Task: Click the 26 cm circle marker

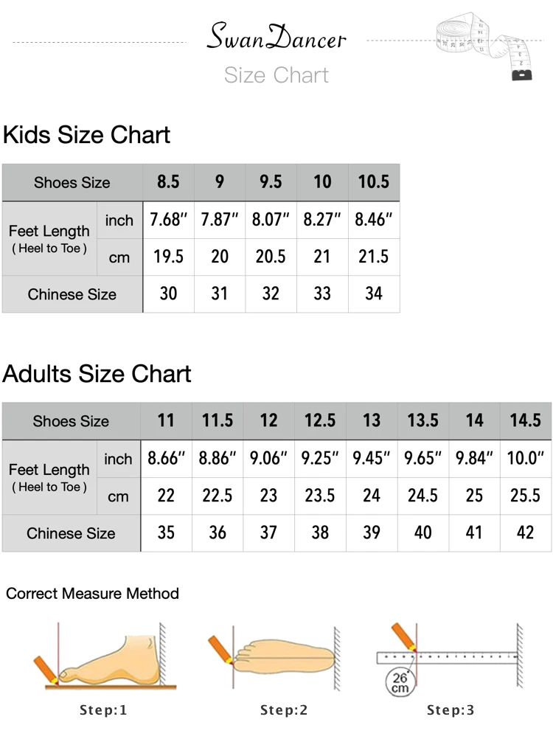Action: (x=400, y=682)
